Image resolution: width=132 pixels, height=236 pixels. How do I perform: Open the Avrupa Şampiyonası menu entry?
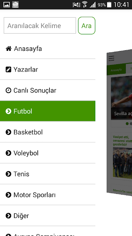point(48,231)
